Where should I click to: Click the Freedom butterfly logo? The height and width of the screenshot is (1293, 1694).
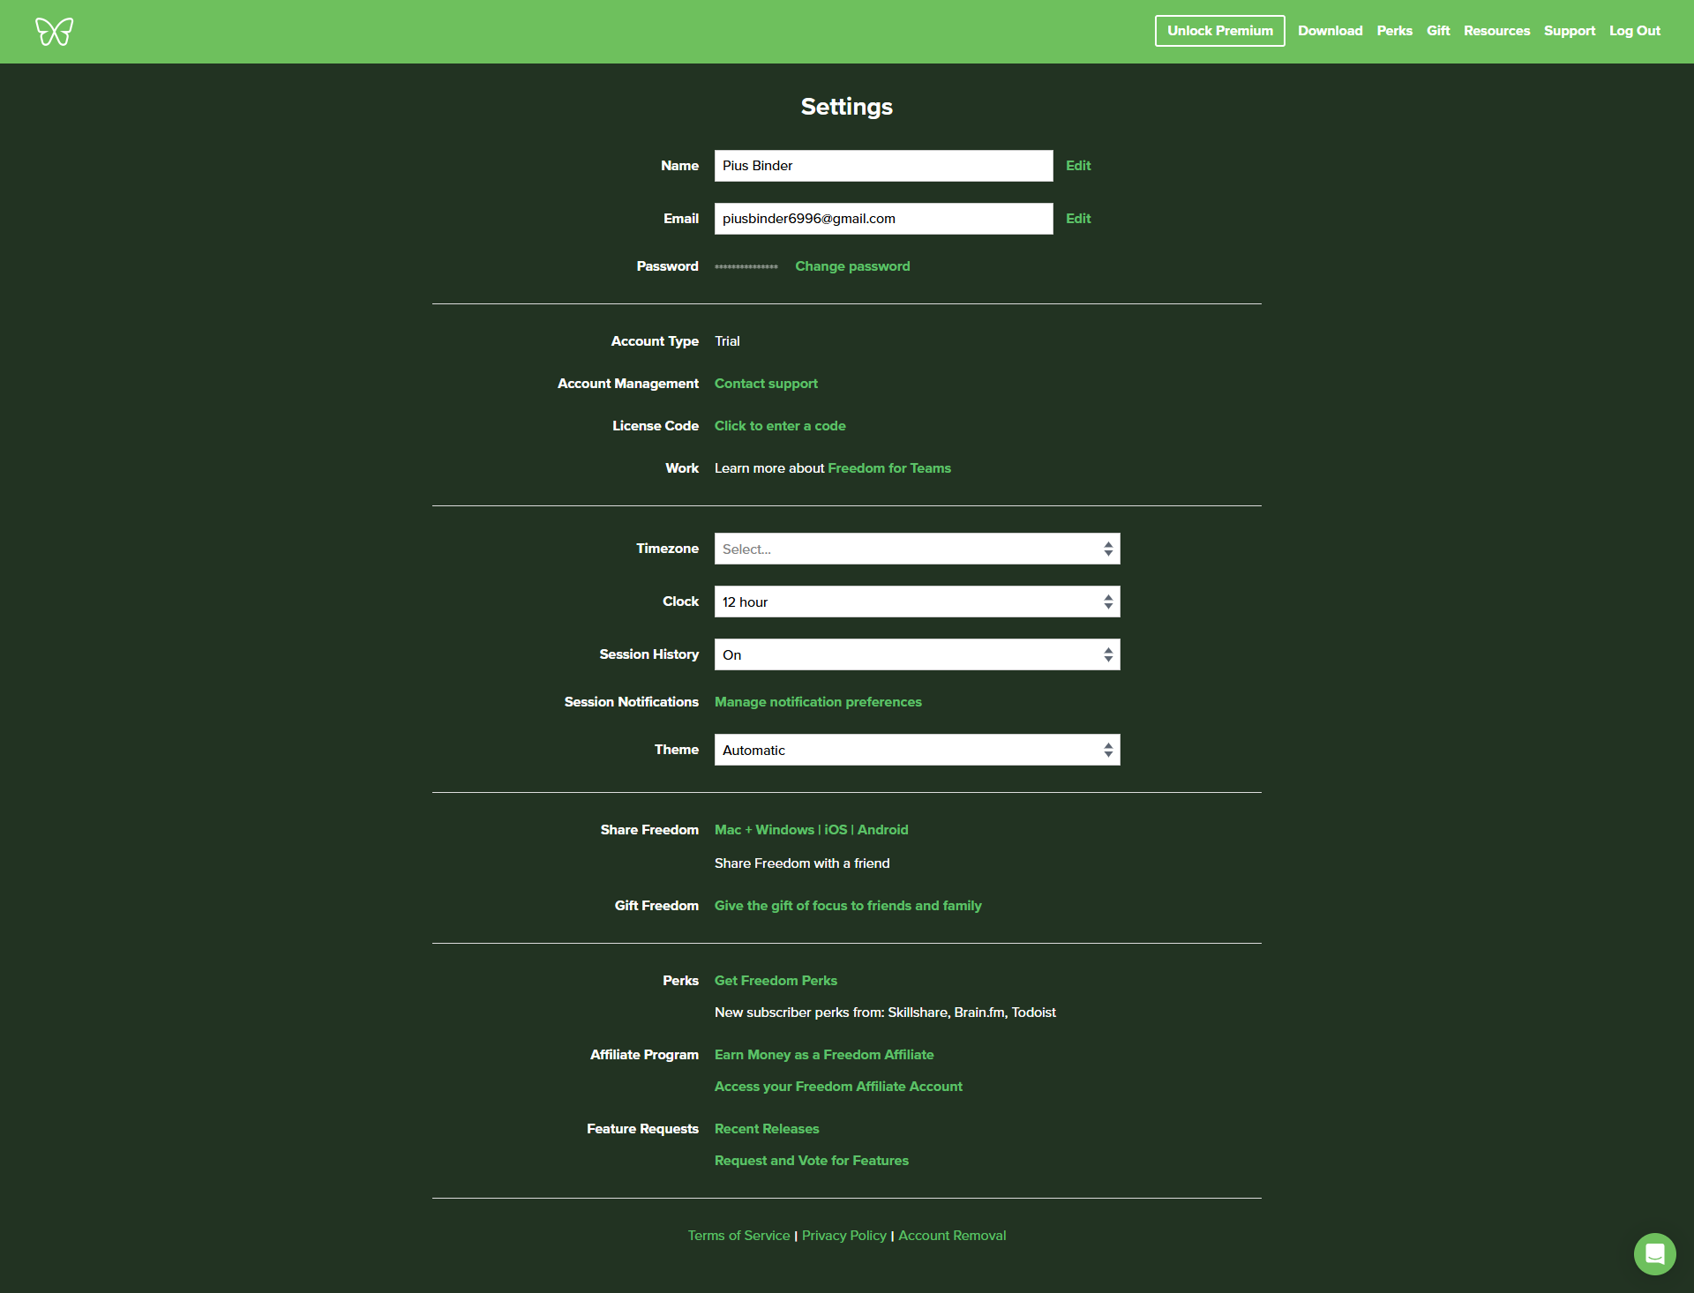coord(54,32)
